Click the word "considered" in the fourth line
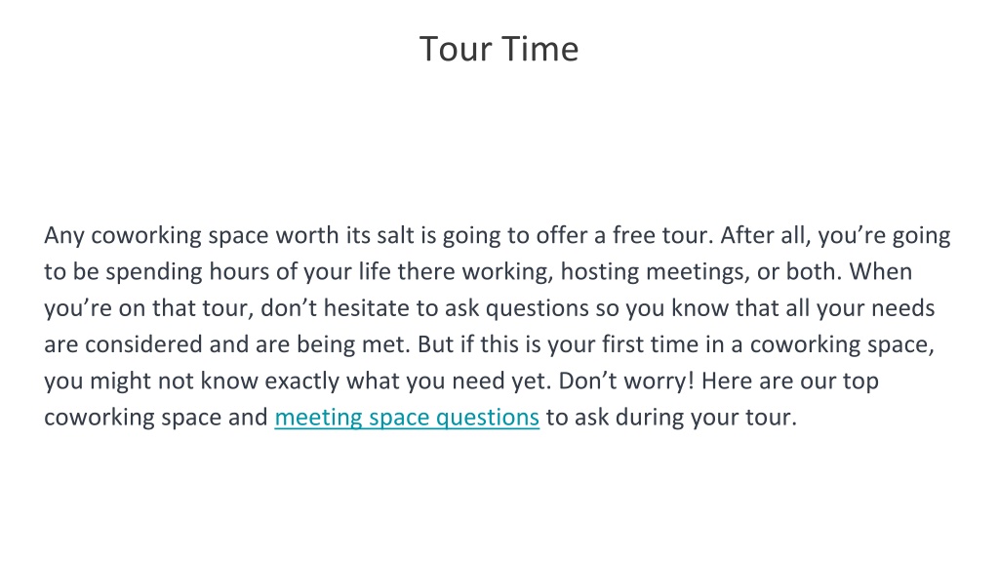This screenshot has width=999, height=562. [x=143, y=344]
